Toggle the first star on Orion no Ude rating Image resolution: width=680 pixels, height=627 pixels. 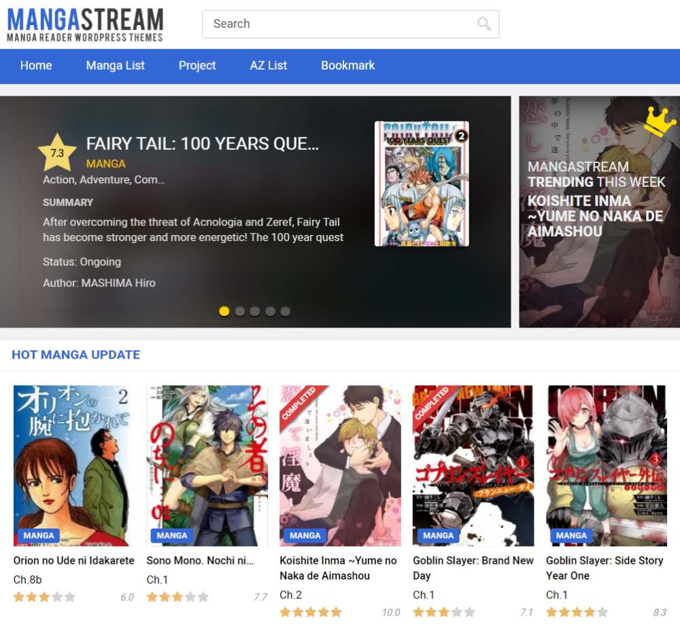click(17, 597)
